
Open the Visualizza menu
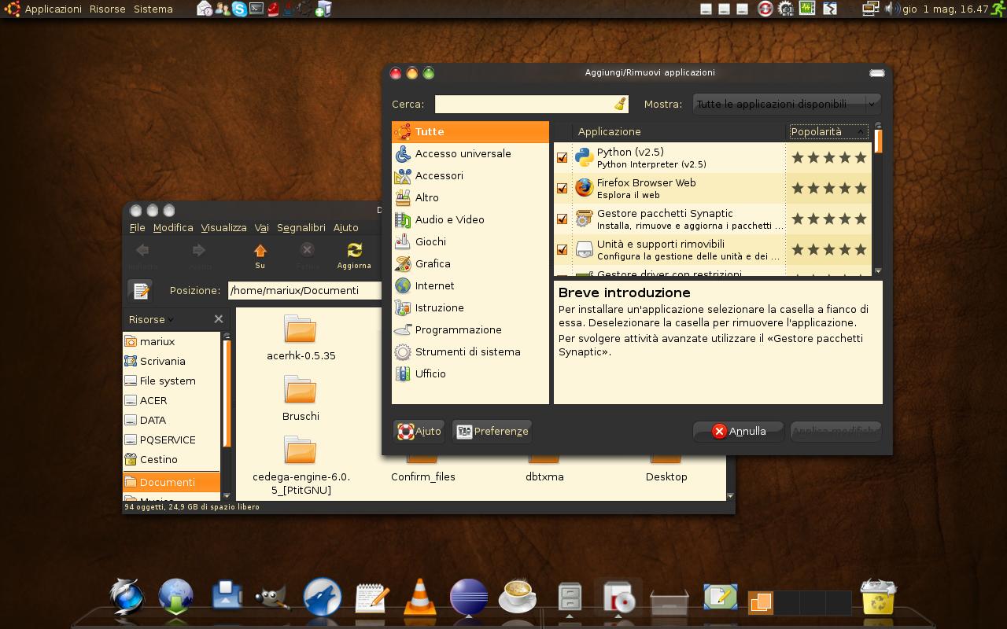tap(223, 227)
